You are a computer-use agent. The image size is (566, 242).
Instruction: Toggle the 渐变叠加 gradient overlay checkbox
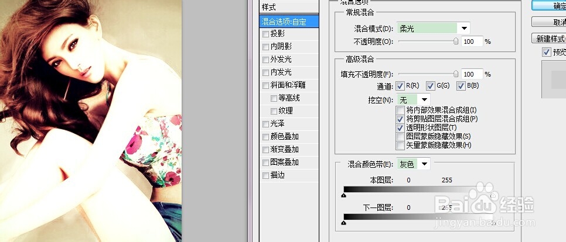point(265,150)
